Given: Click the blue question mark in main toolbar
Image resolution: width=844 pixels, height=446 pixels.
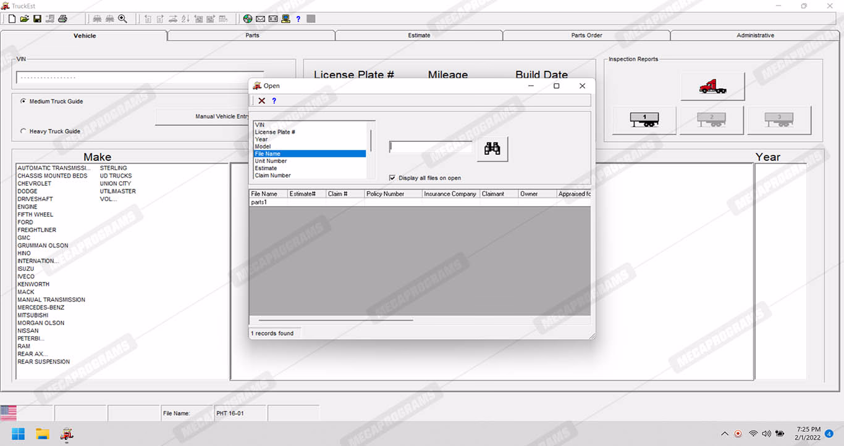Looking at the screenshot, I should 298,19.
